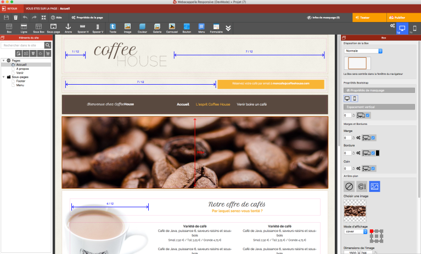The width and height of the screenshot is (421, 254).
Task: Open the black border color swatch
Action: click(378, 152)
